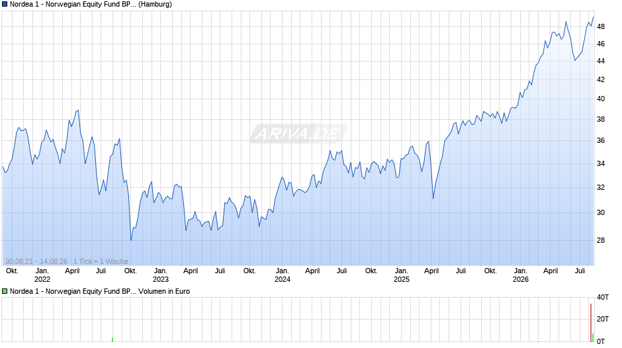Click the blue price legend square
622x348 pixels.
(5, 5)
